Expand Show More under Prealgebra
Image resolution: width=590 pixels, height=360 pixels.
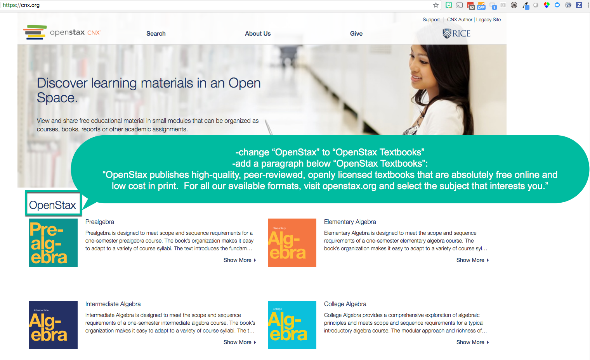click(237, 260)
